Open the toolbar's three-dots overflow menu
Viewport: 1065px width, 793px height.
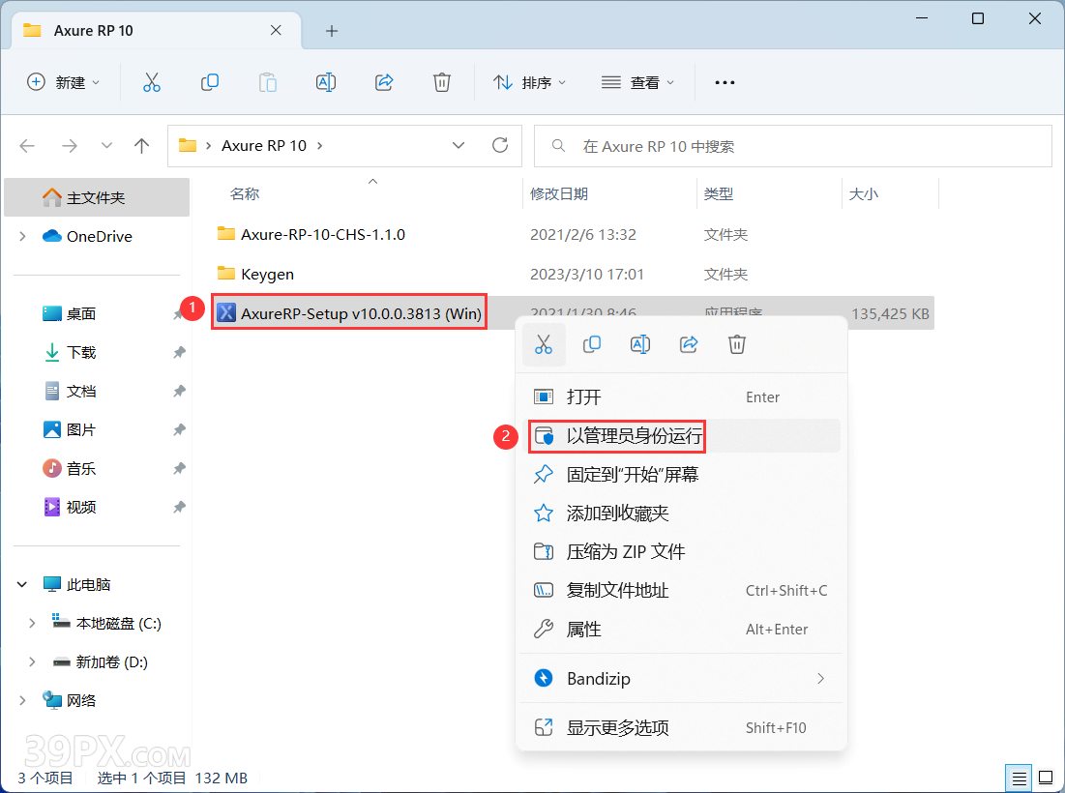725,83
